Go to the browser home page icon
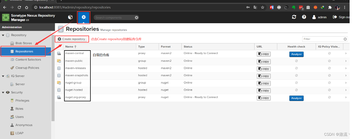354x139 pixels. tap(26, 7)
